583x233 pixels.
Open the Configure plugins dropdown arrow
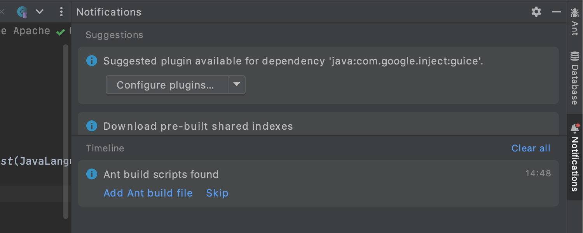[x=237, y=85]
